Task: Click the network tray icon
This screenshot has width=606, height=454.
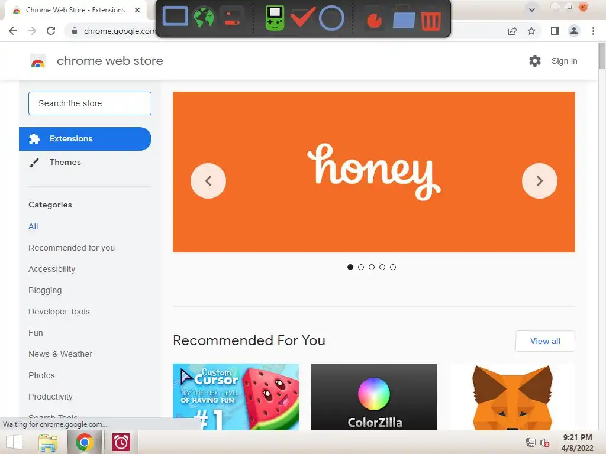Action: [x=531, y=443]
